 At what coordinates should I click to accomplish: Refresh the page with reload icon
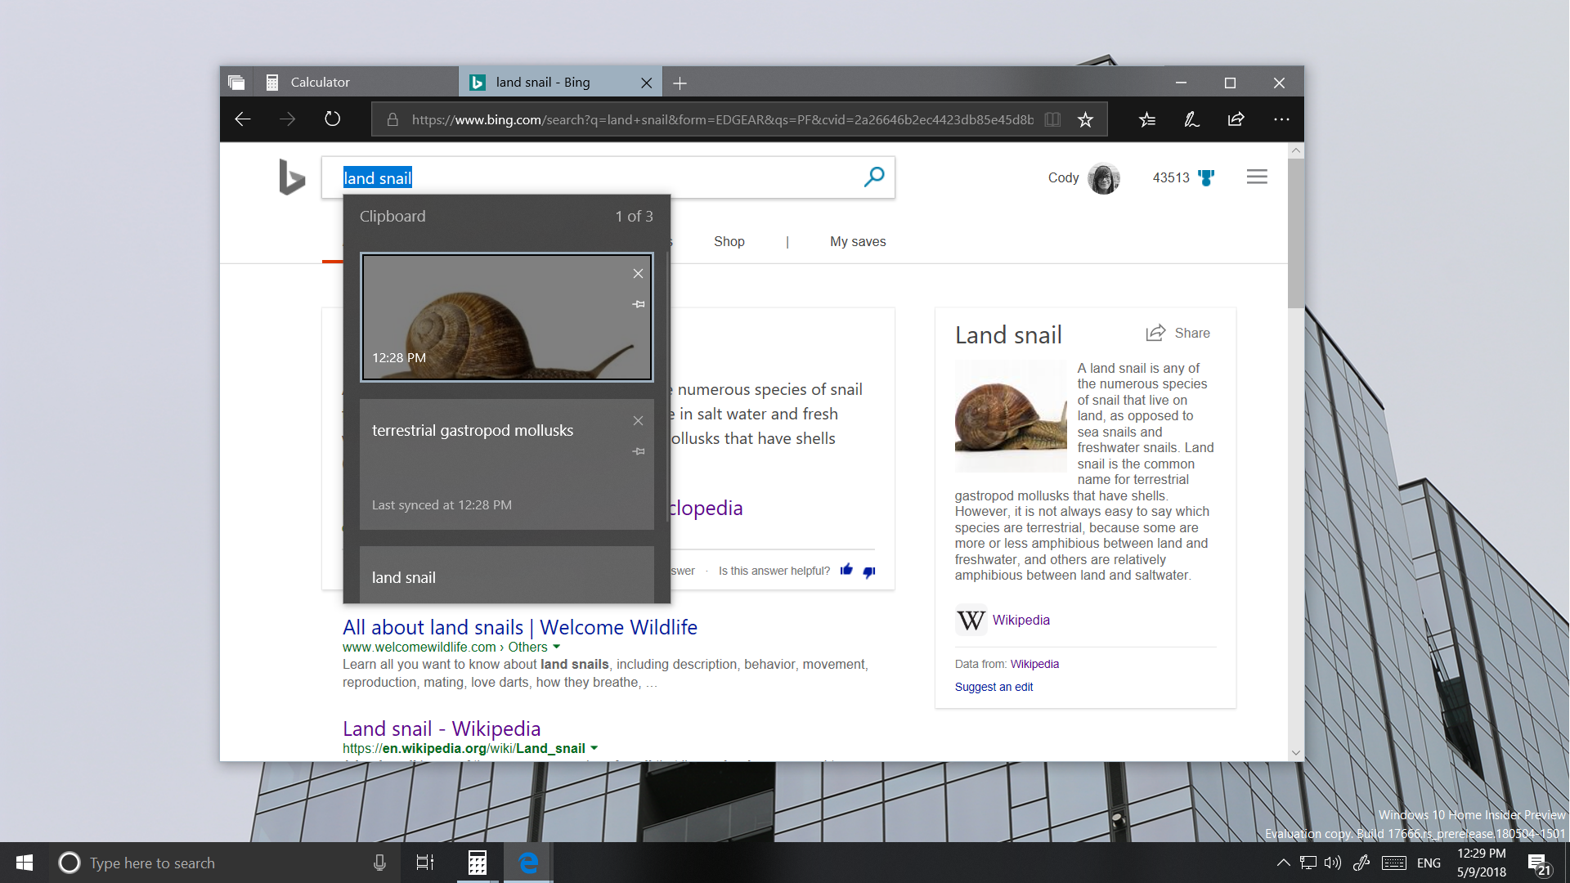pyautogui.click(x=332, y=119)
